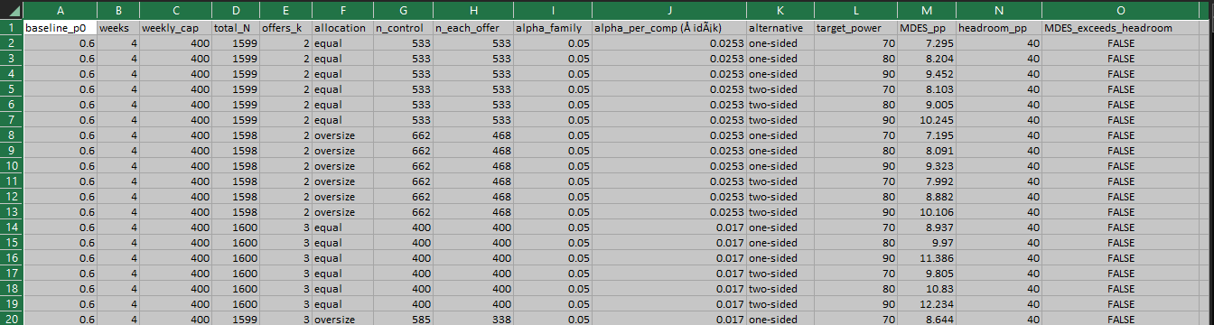Screen dimensions: 1214x325
Task: Click n_each_offer value 338
Action: [472, 320]
